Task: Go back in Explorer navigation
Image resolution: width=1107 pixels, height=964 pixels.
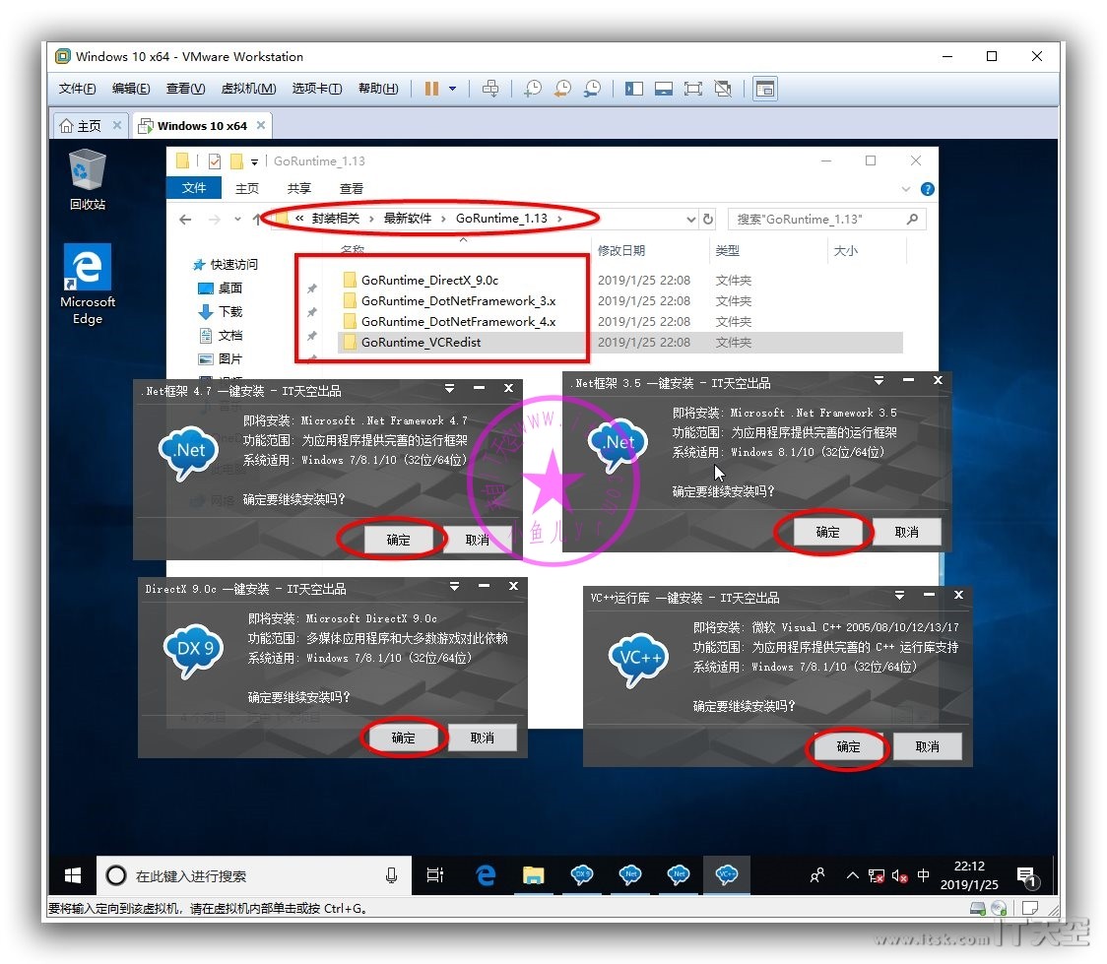Action: 186,220
